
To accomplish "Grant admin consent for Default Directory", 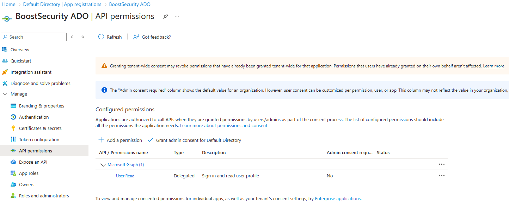I will click(195, 140).
